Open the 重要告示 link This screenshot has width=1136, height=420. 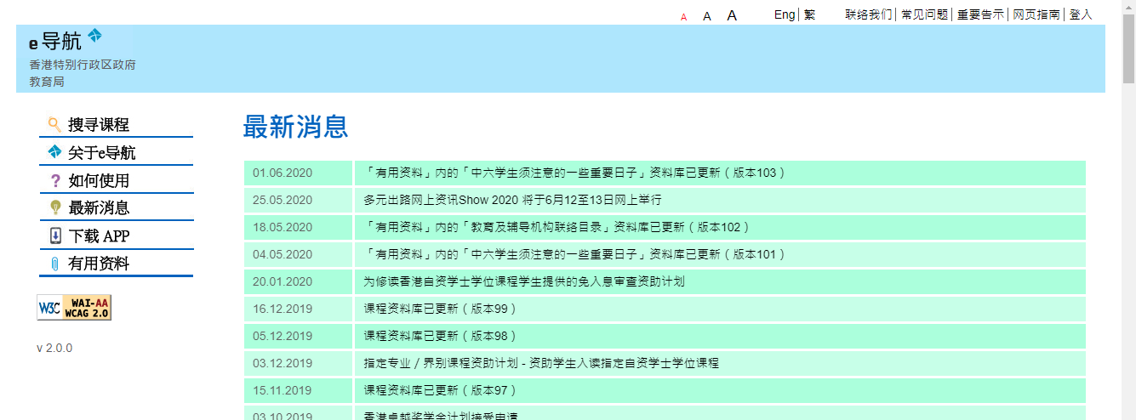coord(980,14)
